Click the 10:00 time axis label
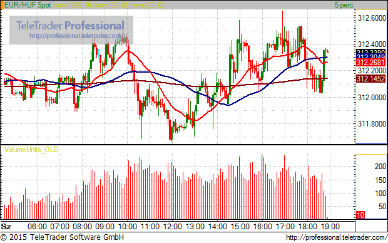The width and height of the screenshot is (388, 243). 127,227
